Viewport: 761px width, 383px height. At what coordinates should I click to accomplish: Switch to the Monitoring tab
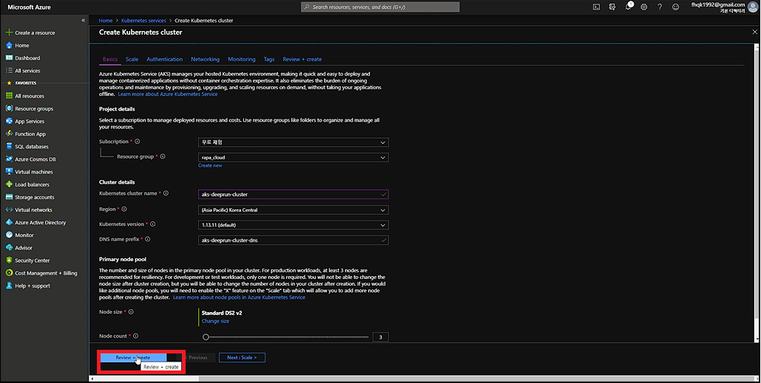tap(242, 59)
